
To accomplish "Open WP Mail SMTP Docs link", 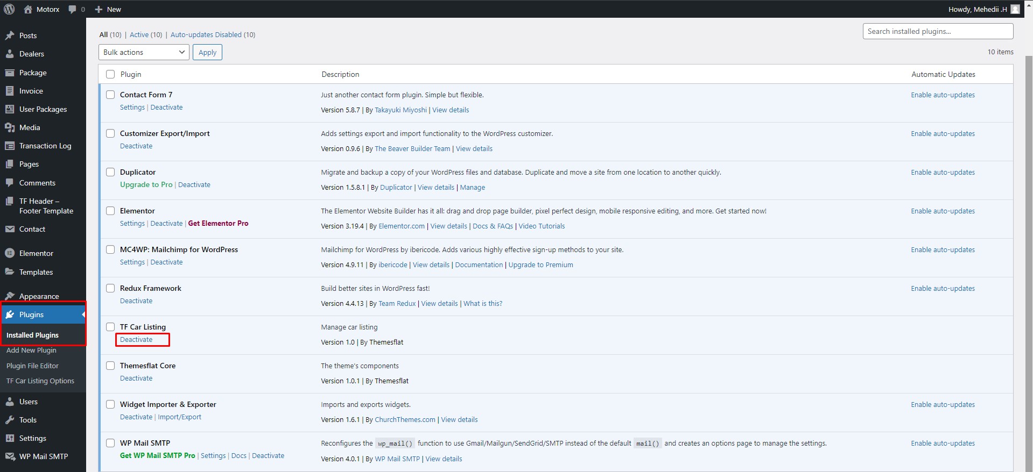I will [x=238, y=455].
